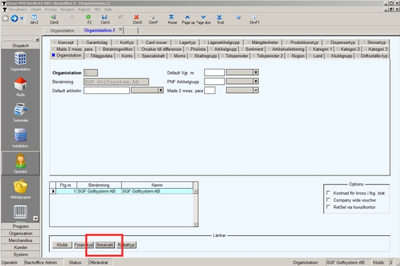Open Terminaler cash register icon
Screen dimensions: 400x266
pos(20,109)
